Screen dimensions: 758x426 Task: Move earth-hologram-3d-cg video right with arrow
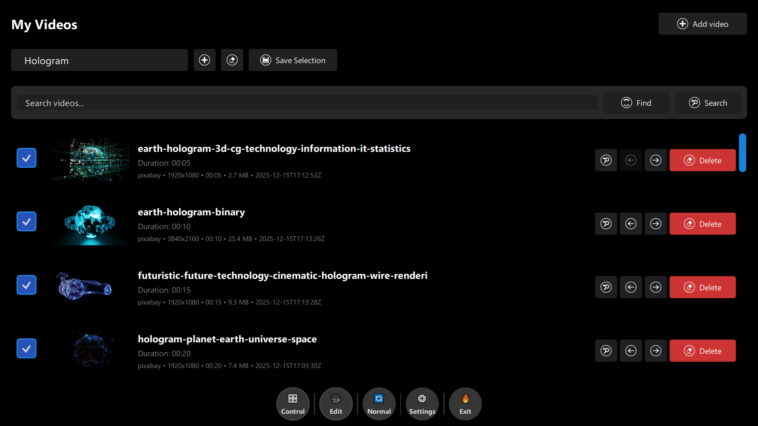pos(655,160)
